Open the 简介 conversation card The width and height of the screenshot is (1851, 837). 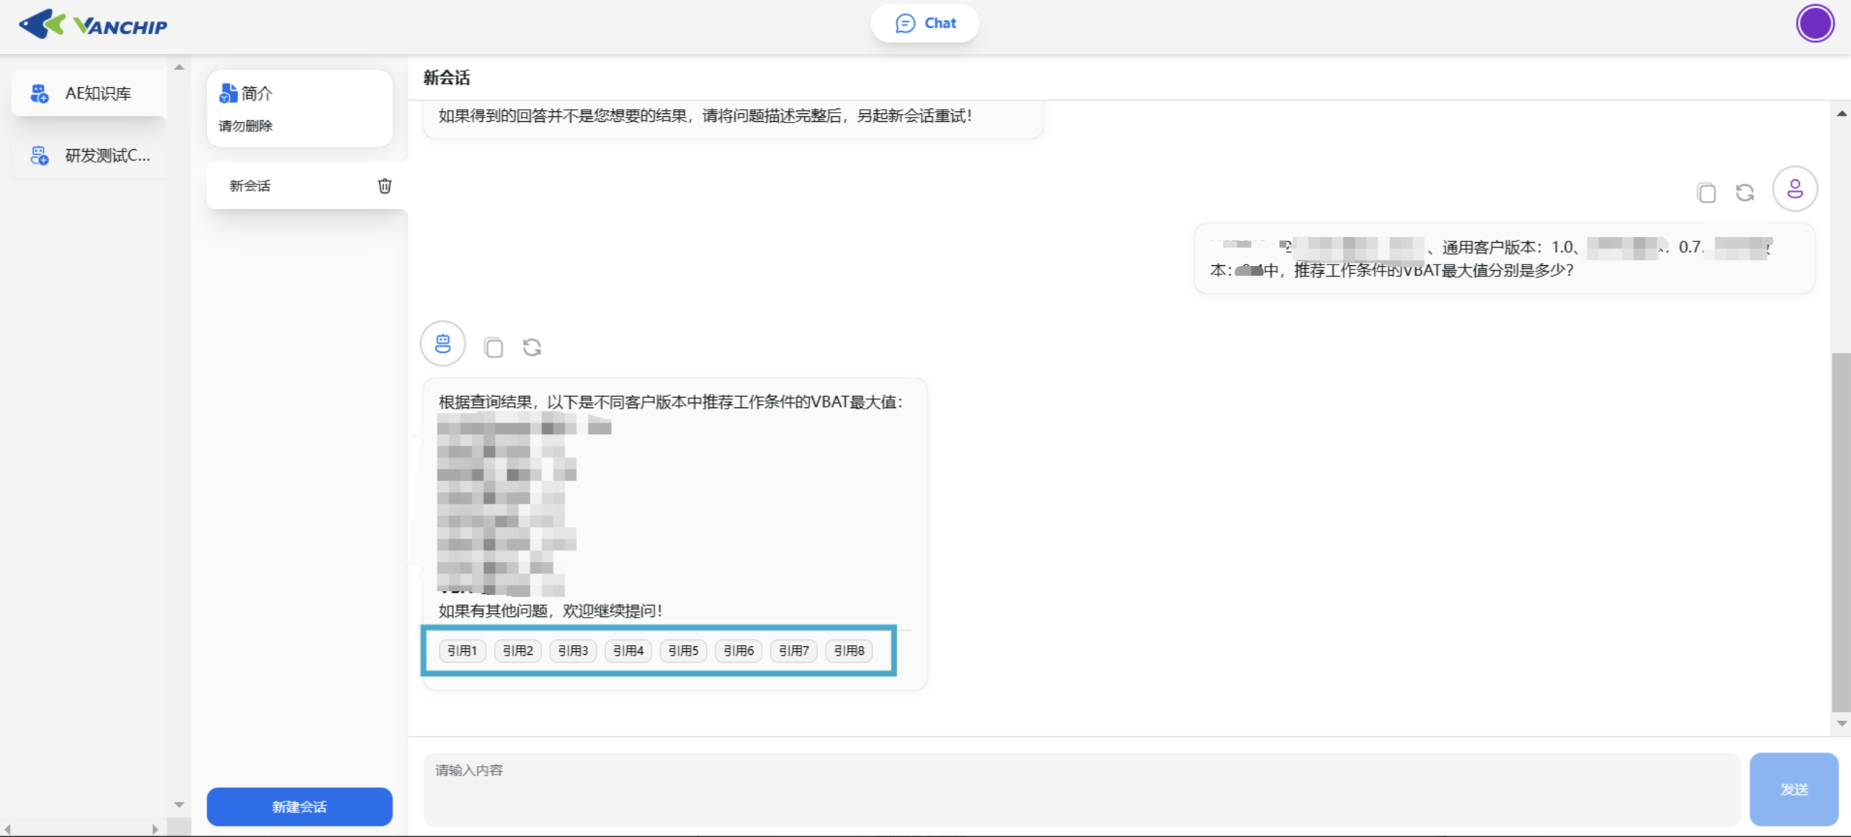[x=300, y=108]
